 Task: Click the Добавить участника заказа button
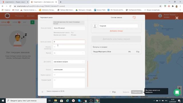(116, 39)
